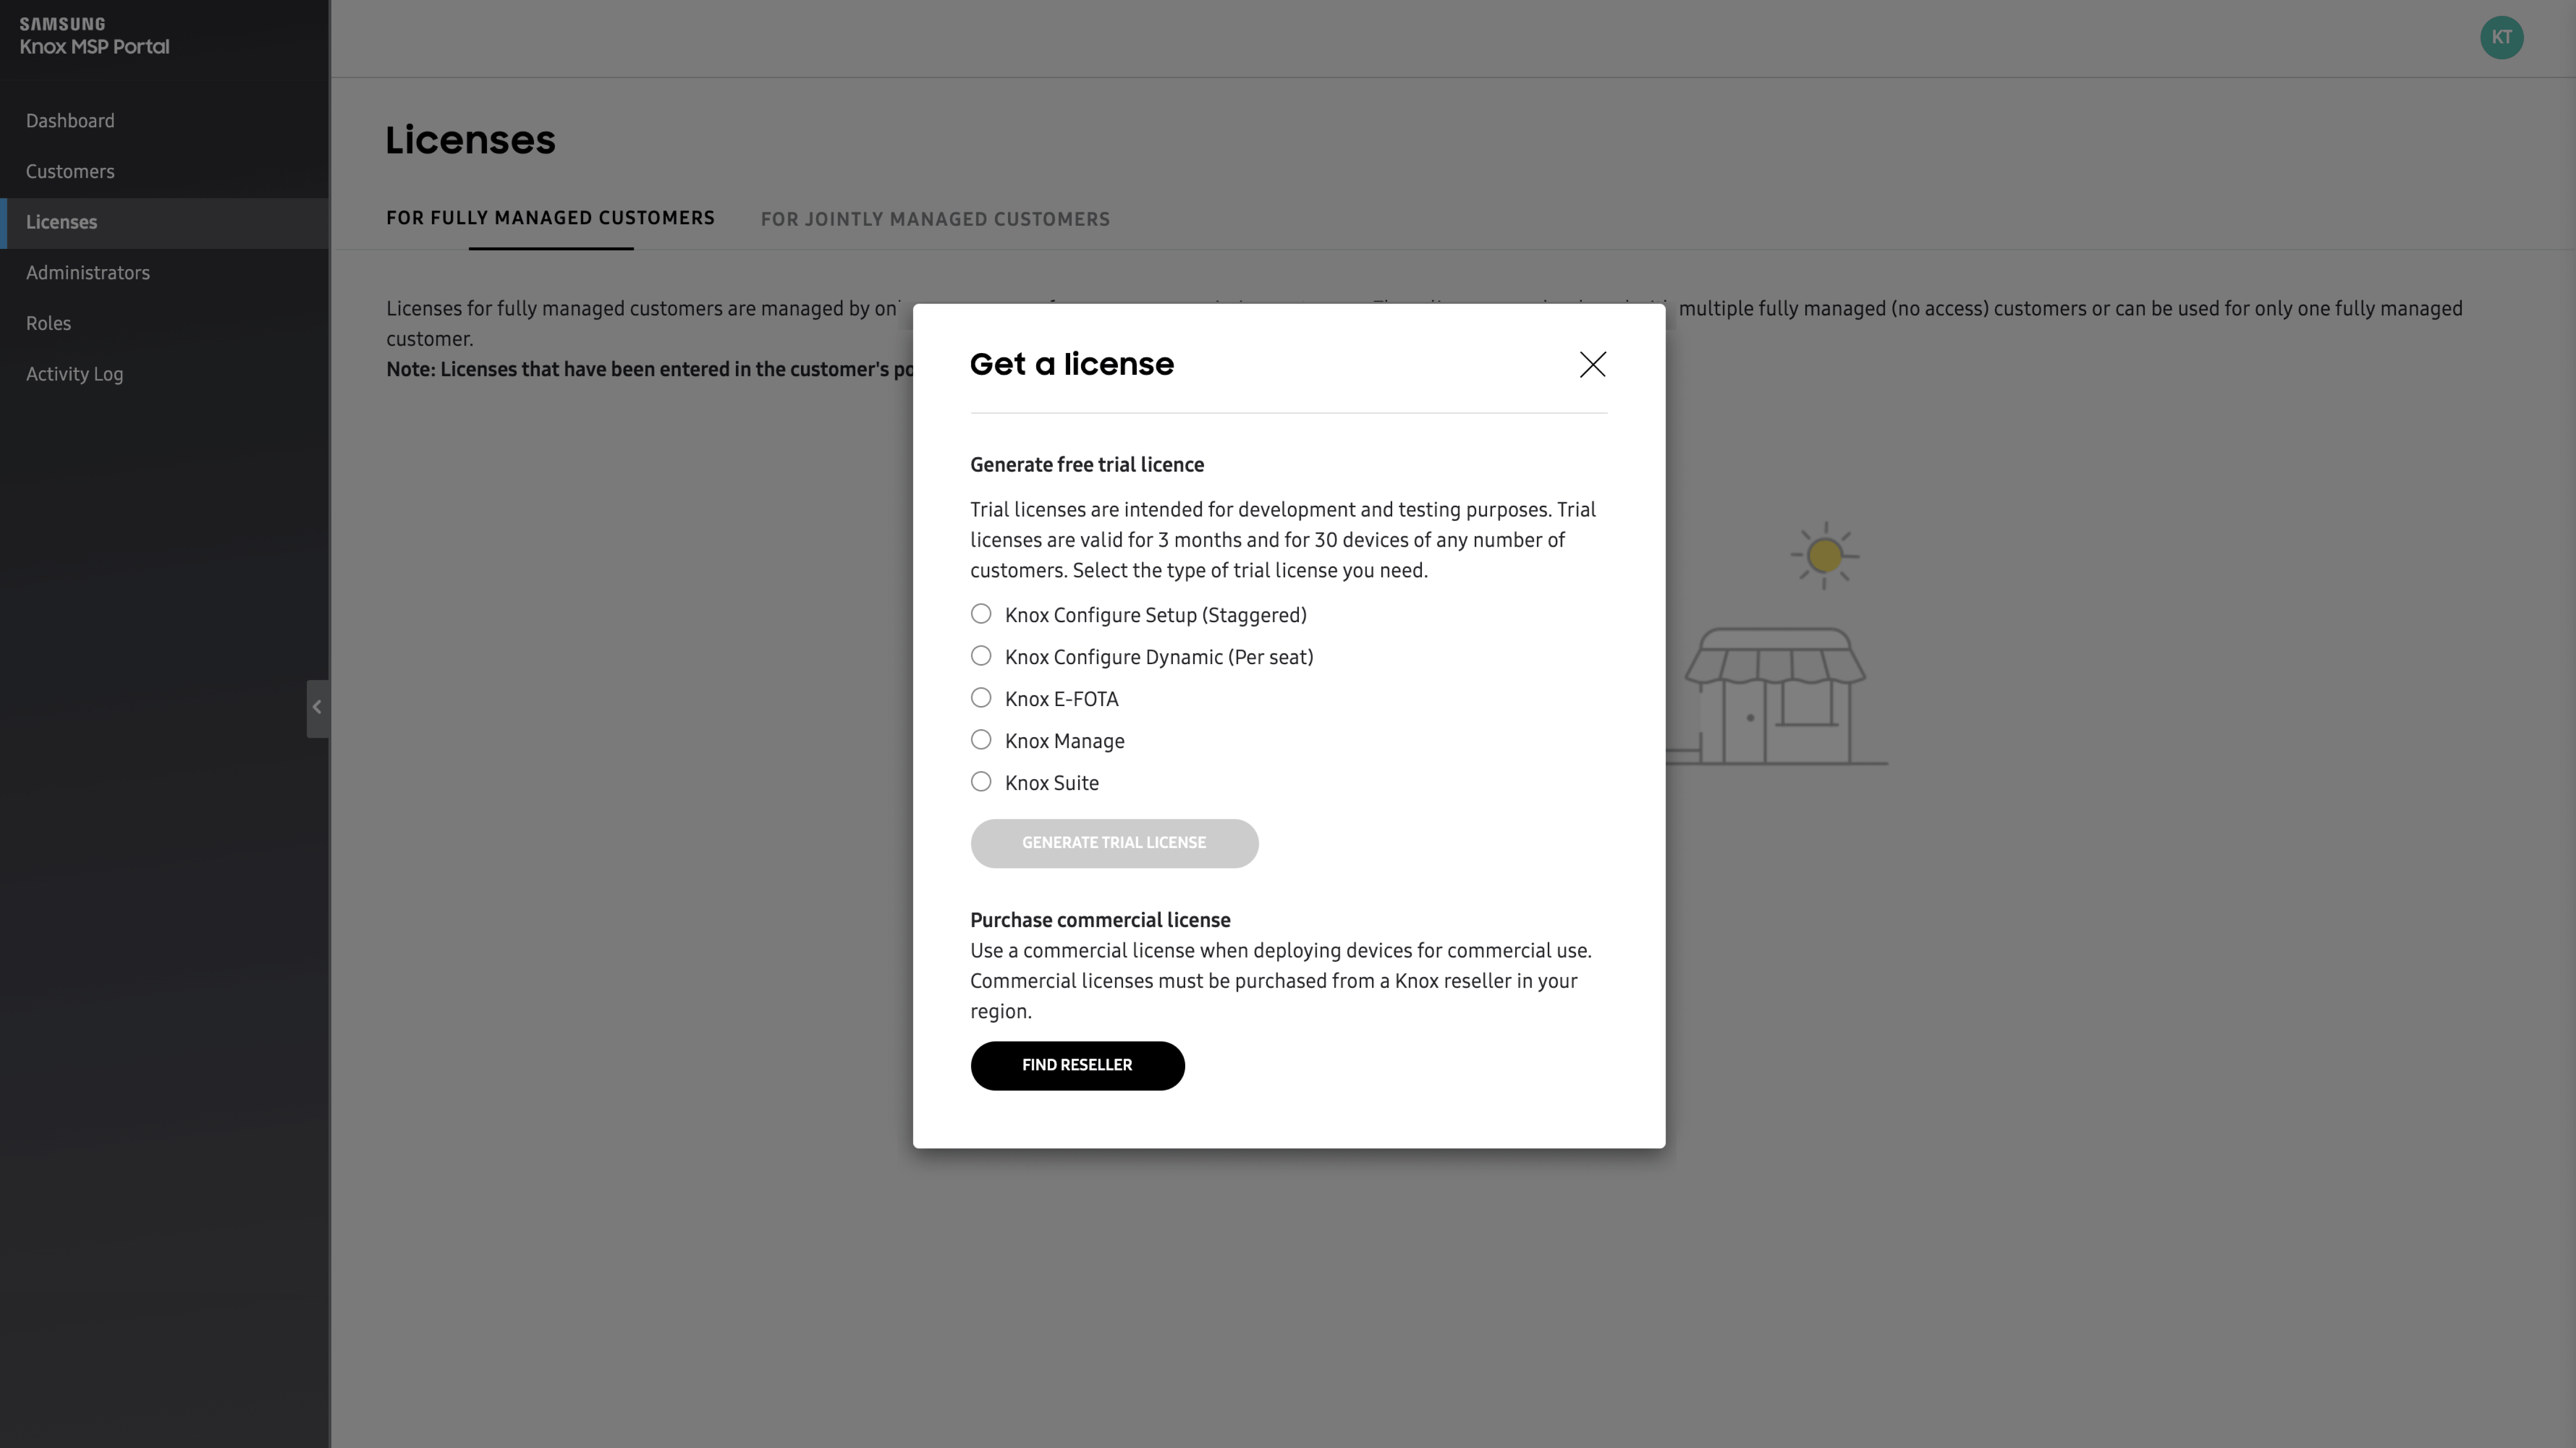2576x1448 pixels.
Task: Select For Fully Managed Customers tab
Action: point(550,218)
